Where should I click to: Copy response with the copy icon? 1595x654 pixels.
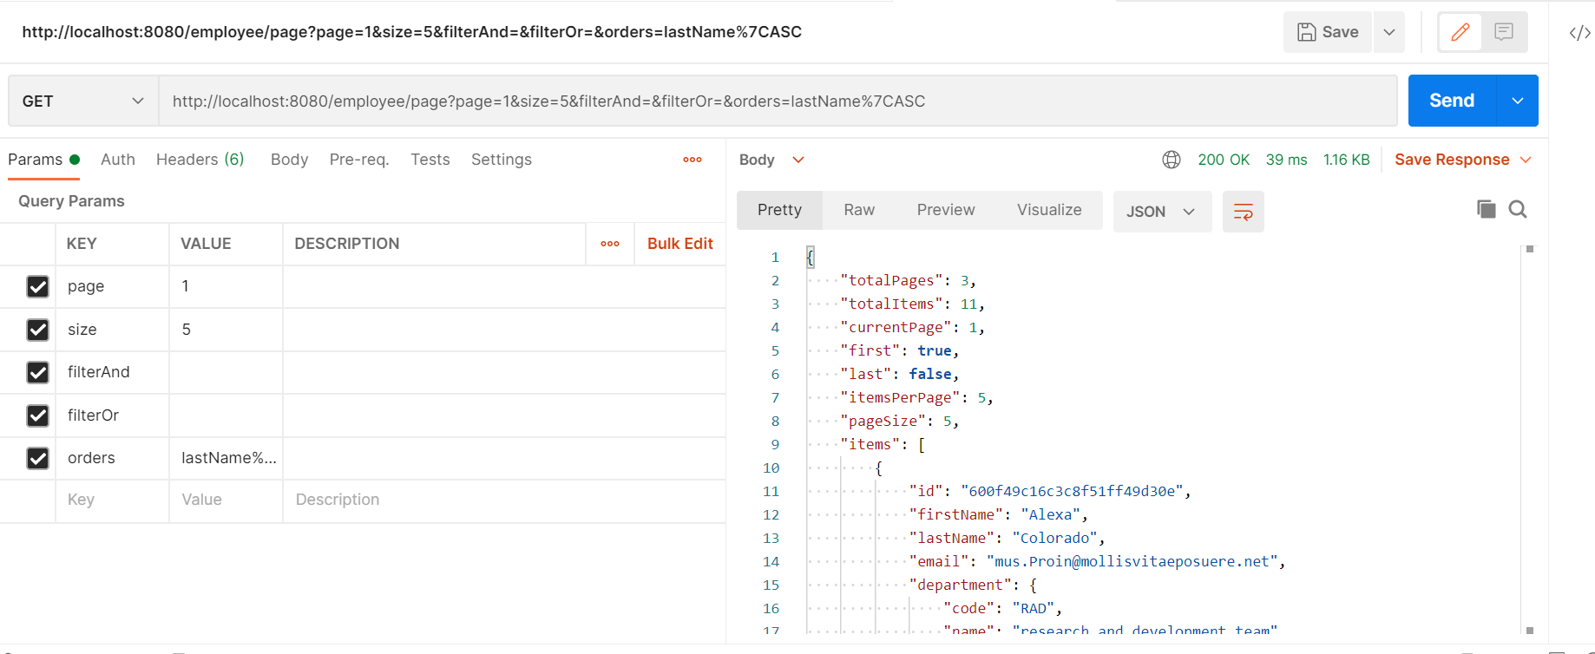pos(1486,209)
